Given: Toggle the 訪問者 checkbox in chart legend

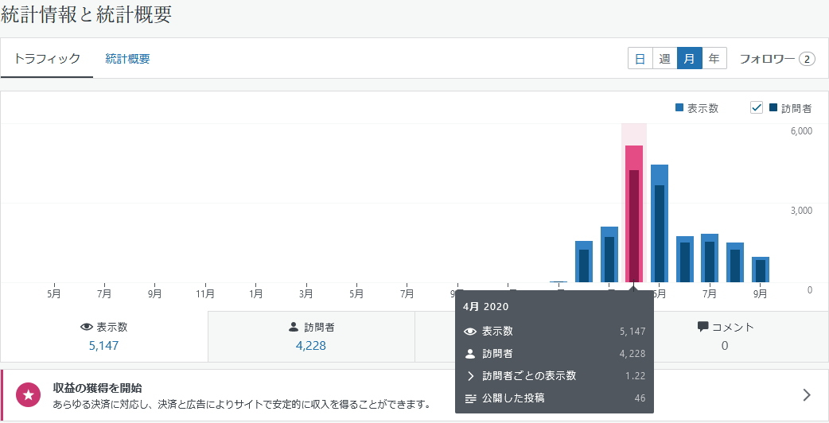Looking at the screenshot, I should [x=757, y=108].
